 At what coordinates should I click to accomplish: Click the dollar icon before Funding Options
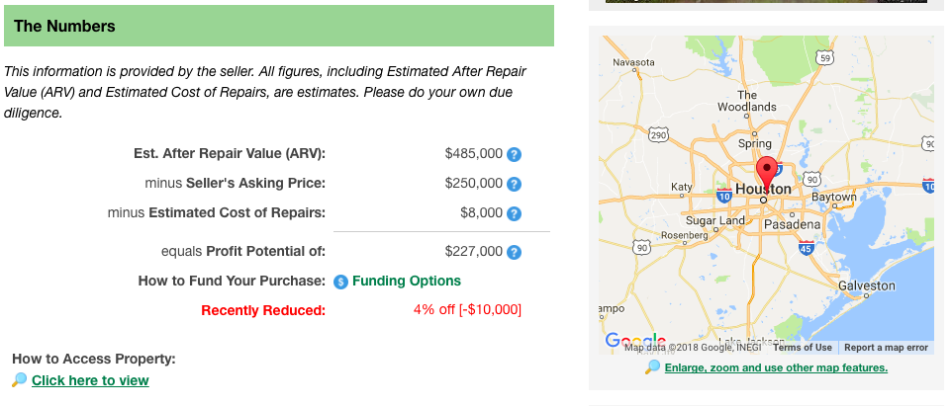pos(340,282)
